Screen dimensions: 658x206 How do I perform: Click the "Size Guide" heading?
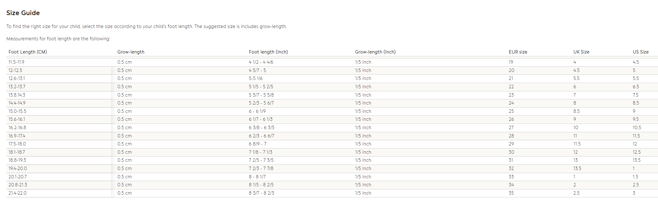tap(23, 13)
